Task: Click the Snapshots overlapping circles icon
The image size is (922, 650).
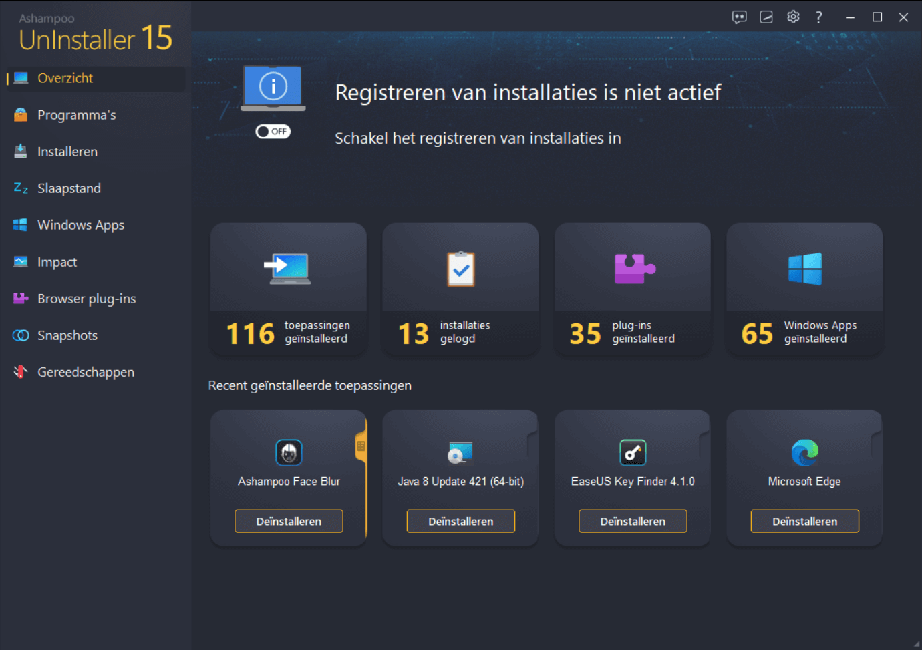Action: (x=21, y=335)
